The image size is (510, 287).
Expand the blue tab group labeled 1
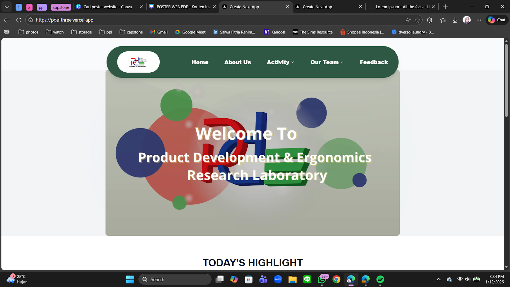[19, 7]
